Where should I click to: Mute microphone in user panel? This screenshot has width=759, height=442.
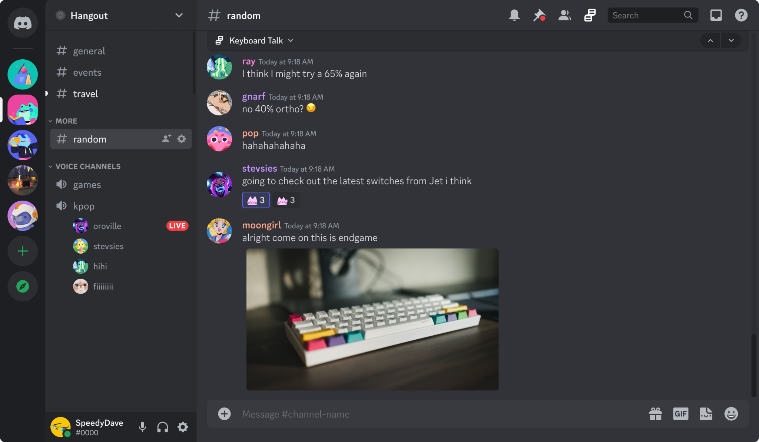[x=142, y=427]
